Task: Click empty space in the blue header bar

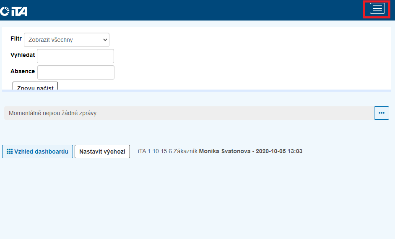Action: click(x=189, y=10)
